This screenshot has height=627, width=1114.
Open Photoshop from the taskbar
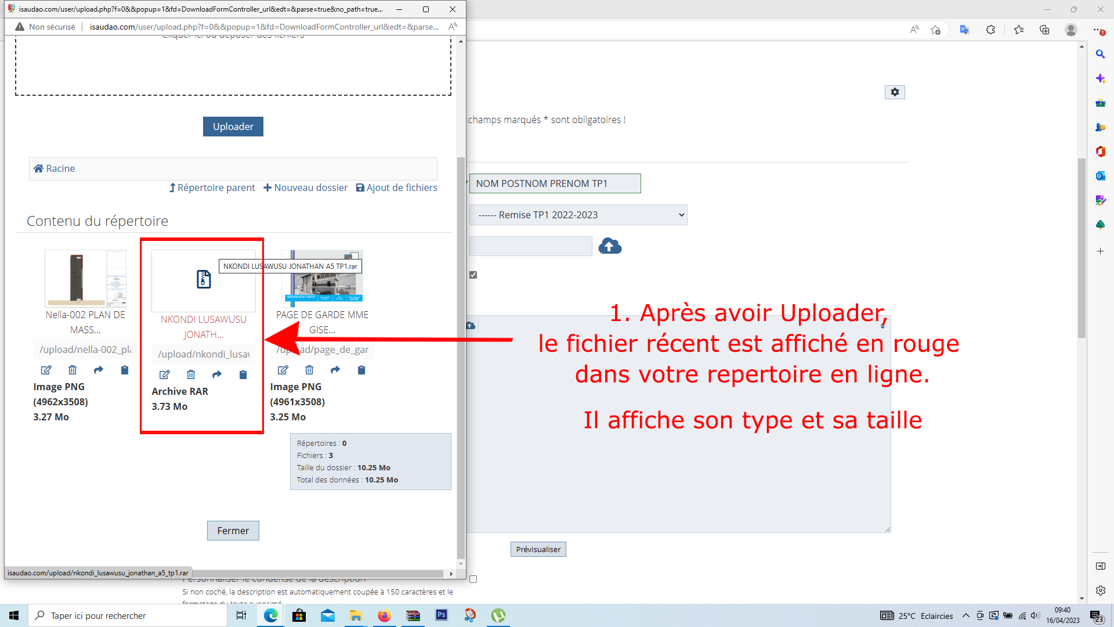tap(442, 615)
